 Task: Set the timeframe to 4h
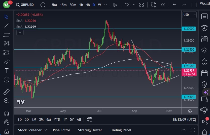tap(88, 5)
